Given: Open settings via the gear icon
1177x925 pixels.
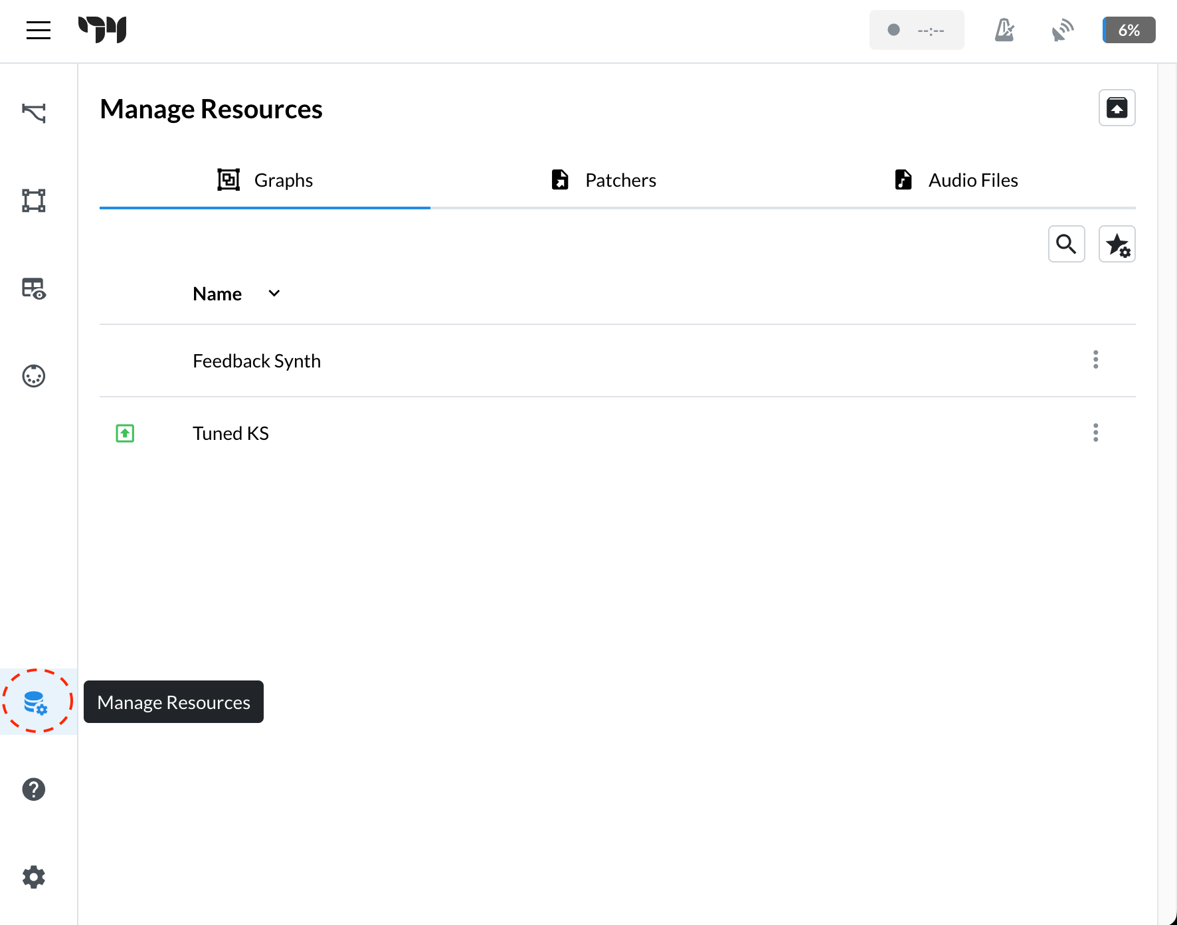Looking at the screenshot, I should click(x=34, y=877).
